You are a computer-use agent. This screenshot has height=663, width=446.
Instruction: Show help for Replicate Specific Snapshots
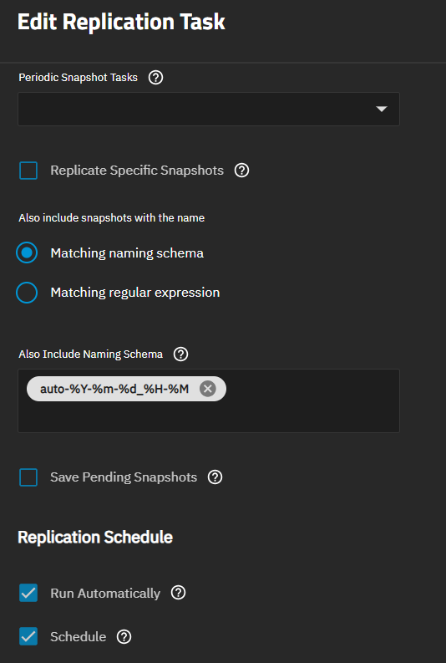[x=241, y=171]
